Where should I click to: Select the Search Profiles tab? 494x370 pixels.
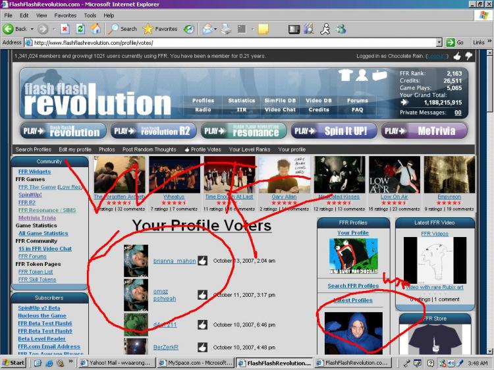[x=33, y=149]
